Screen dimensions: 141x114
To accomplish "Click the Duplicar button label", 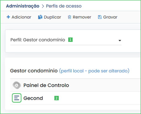I will click(x=52, y=17).
